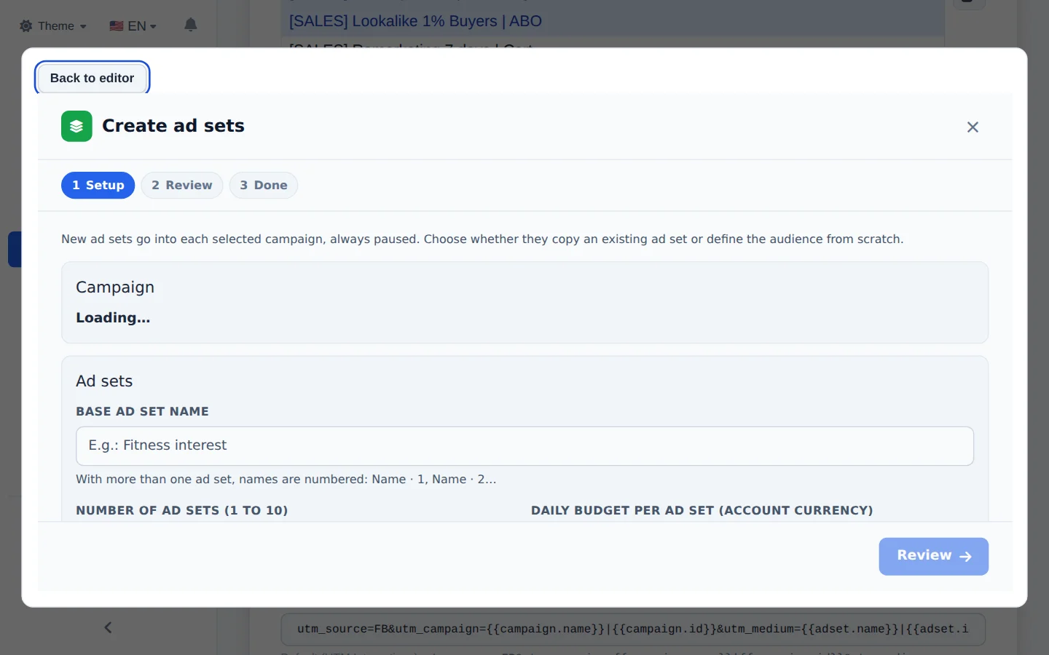This screenshot has width=1049, height=655.
Task: Select the Done step tab
Action: [264, 186]
